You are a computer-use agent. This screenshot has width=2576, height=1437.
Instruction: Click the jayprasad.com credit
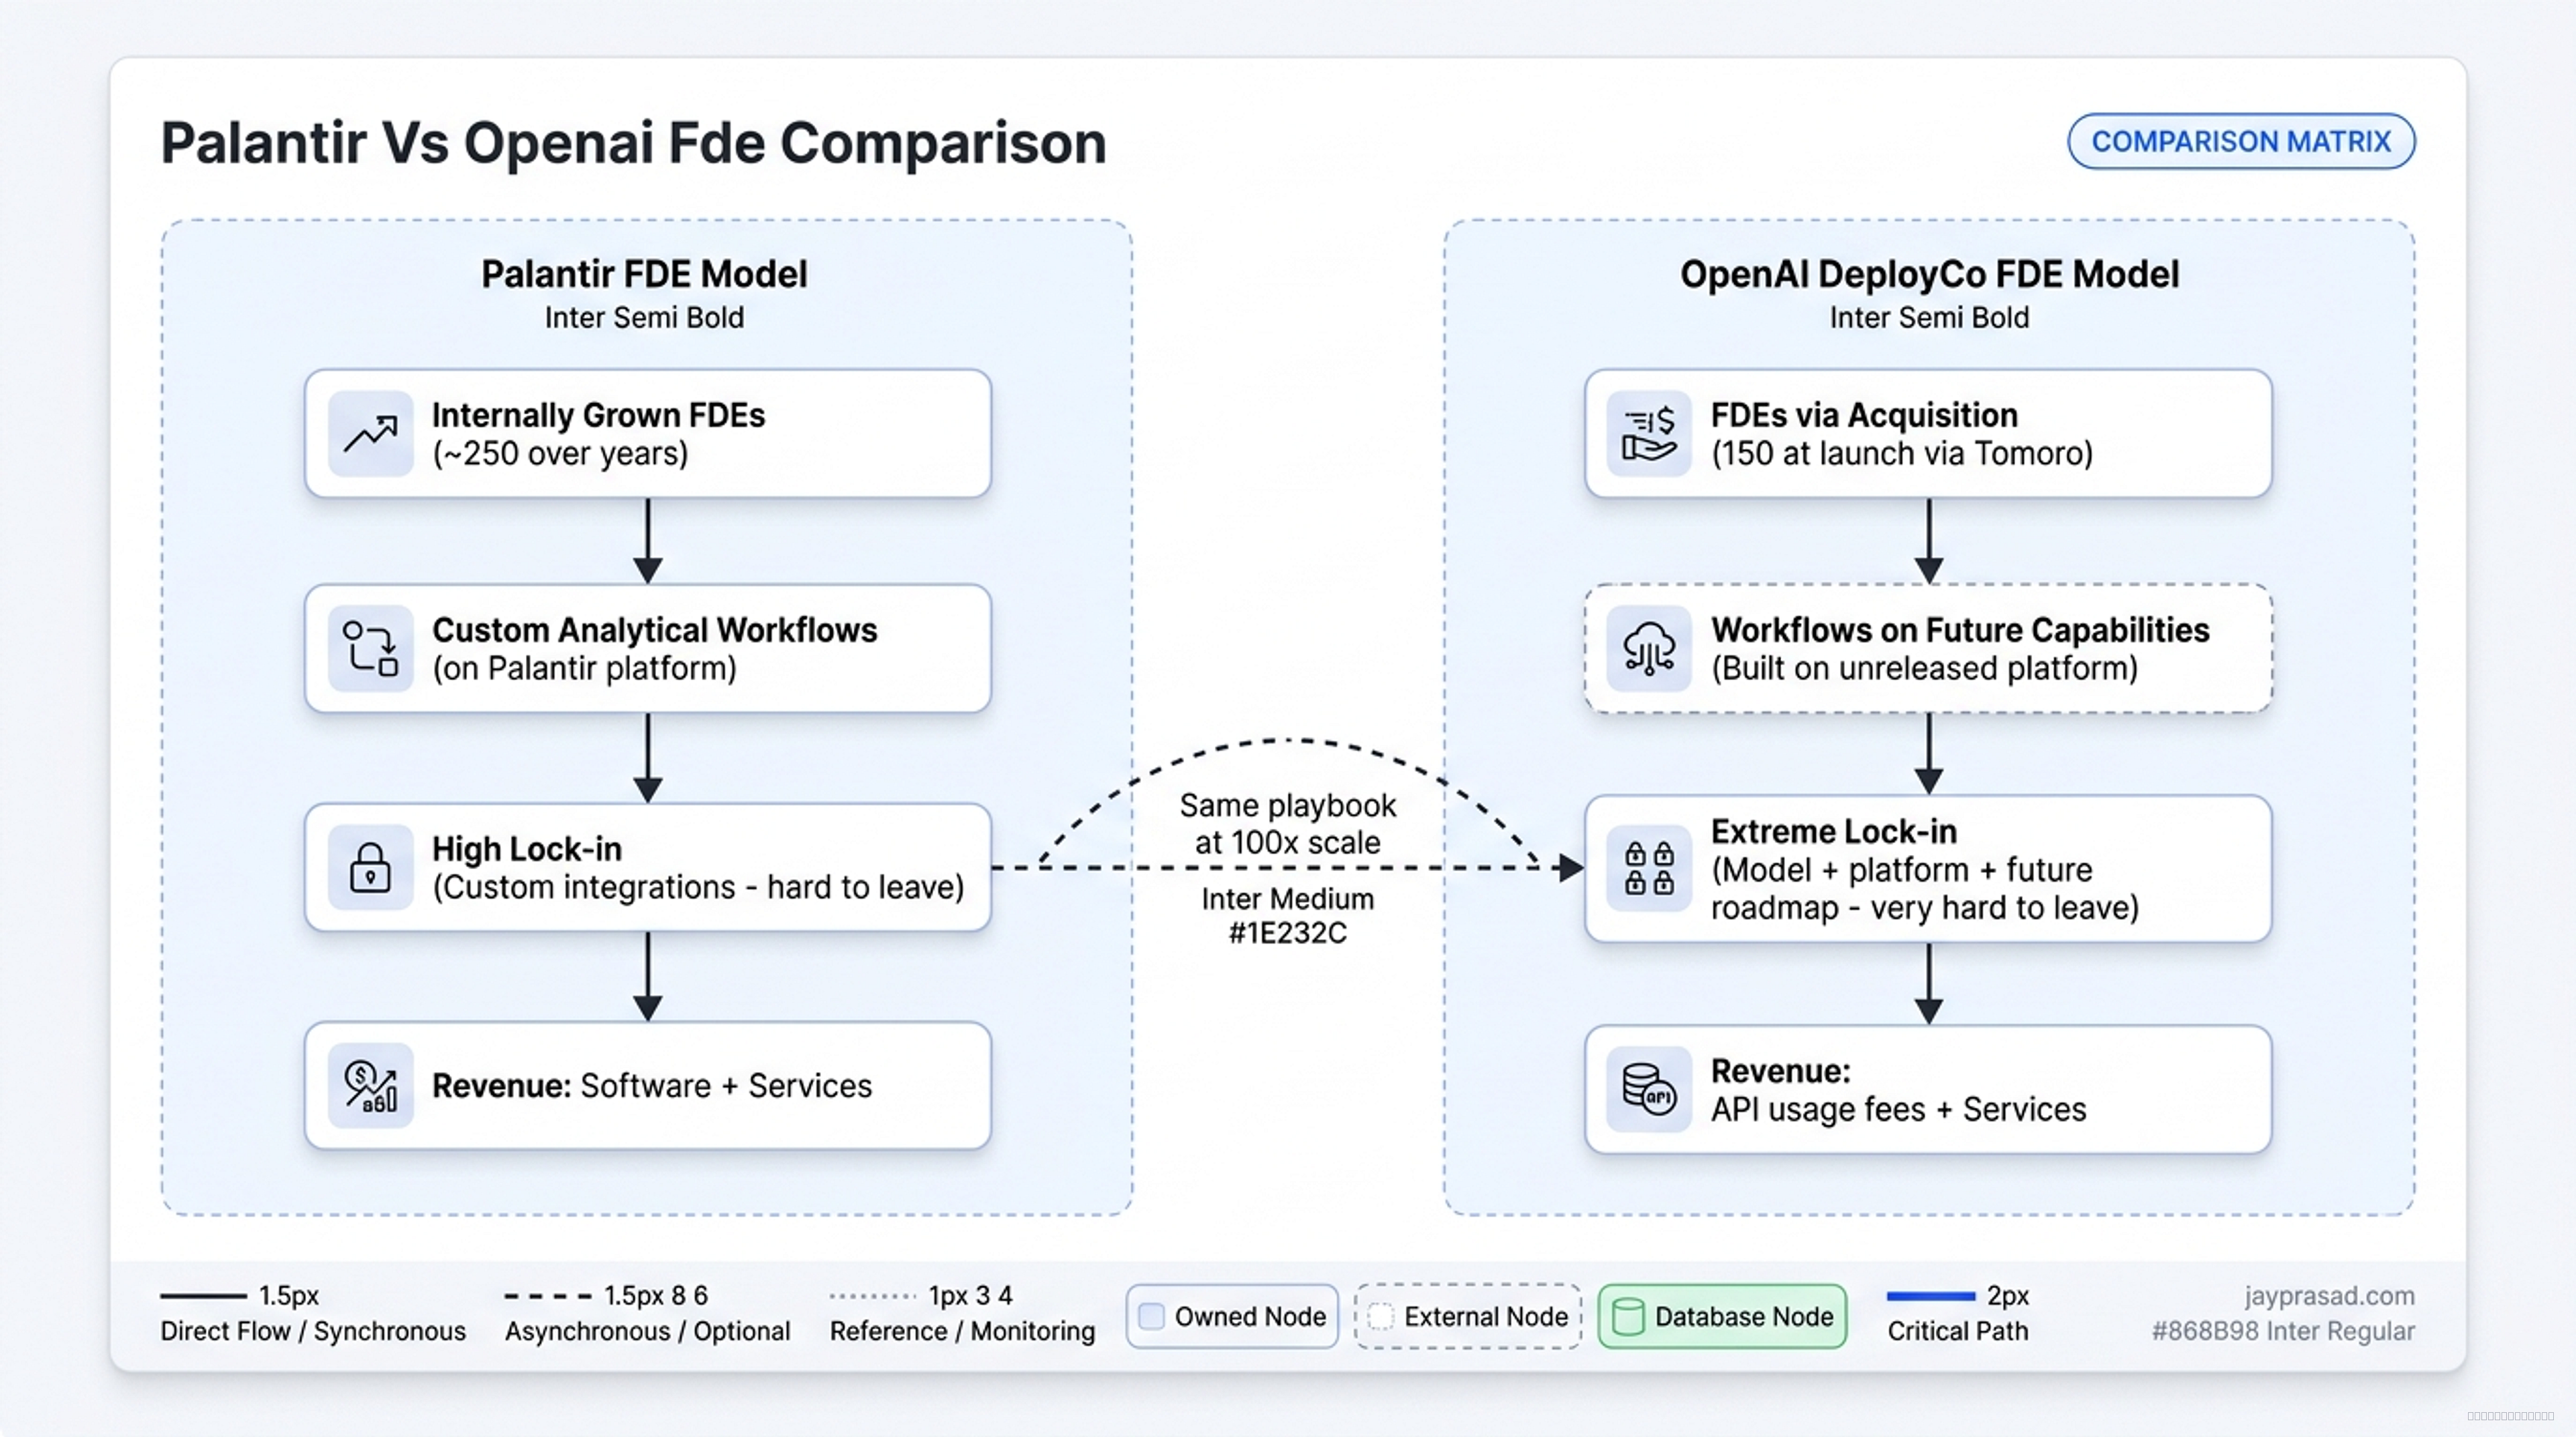2329,1296
